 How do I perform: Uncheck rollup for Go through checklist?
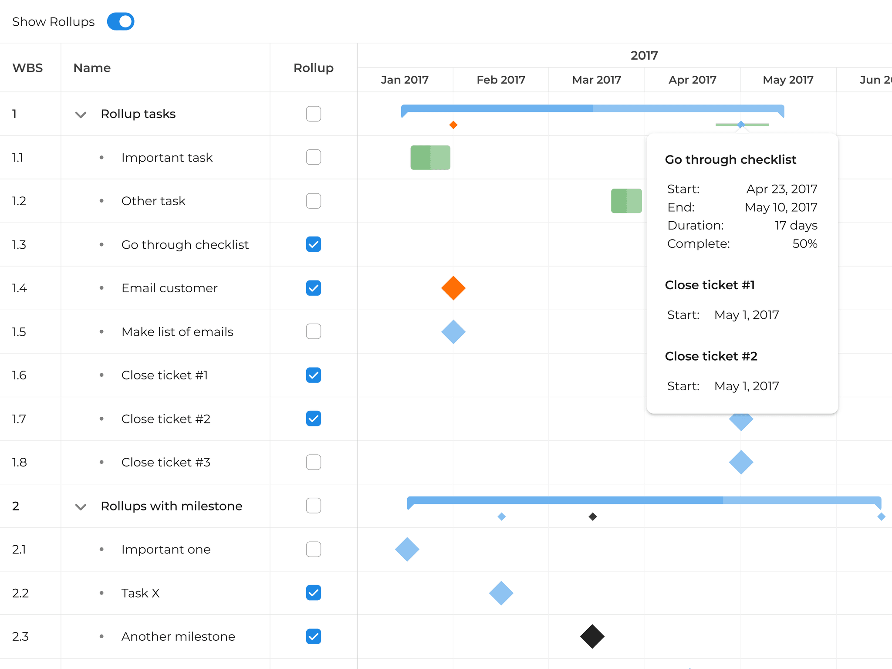[313, 244]
